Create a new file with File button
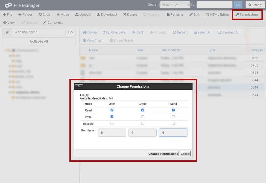 [7, 14]
